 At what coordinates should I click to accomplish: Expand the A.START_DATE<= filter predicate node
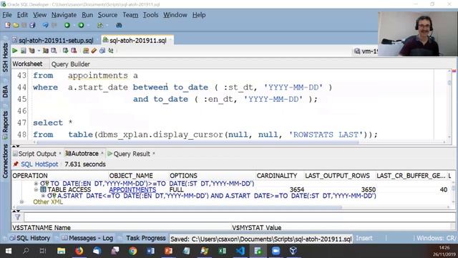[43, 196]
